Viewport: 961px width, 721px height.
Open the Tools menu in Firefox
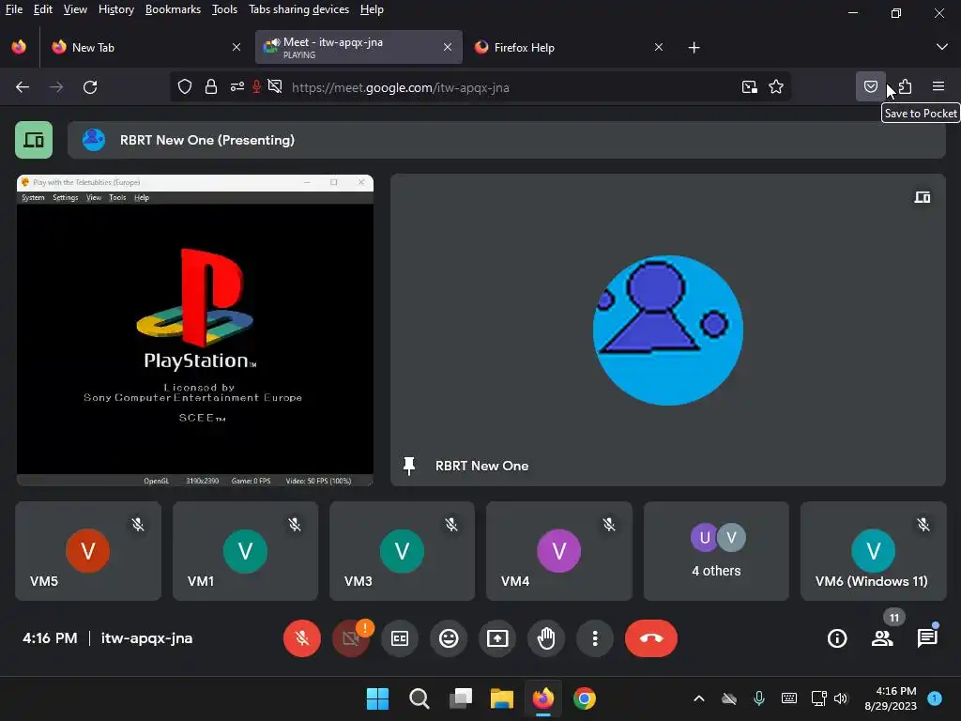[x=224, y=9]
